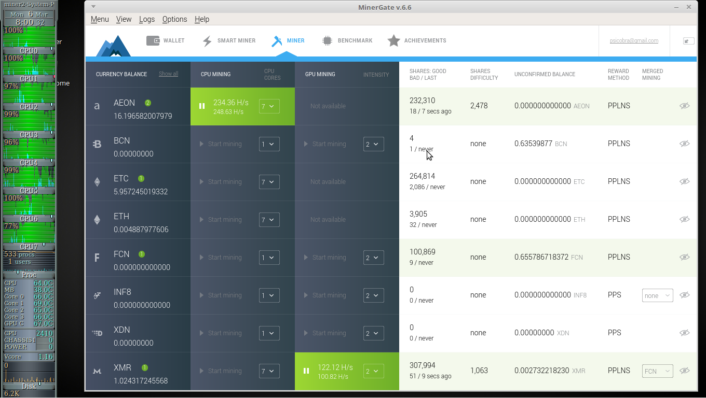The width and height of the screenshot is (706, 398).
Task: Open ETH CPU cores dropdown
Action: pos(269,220)
